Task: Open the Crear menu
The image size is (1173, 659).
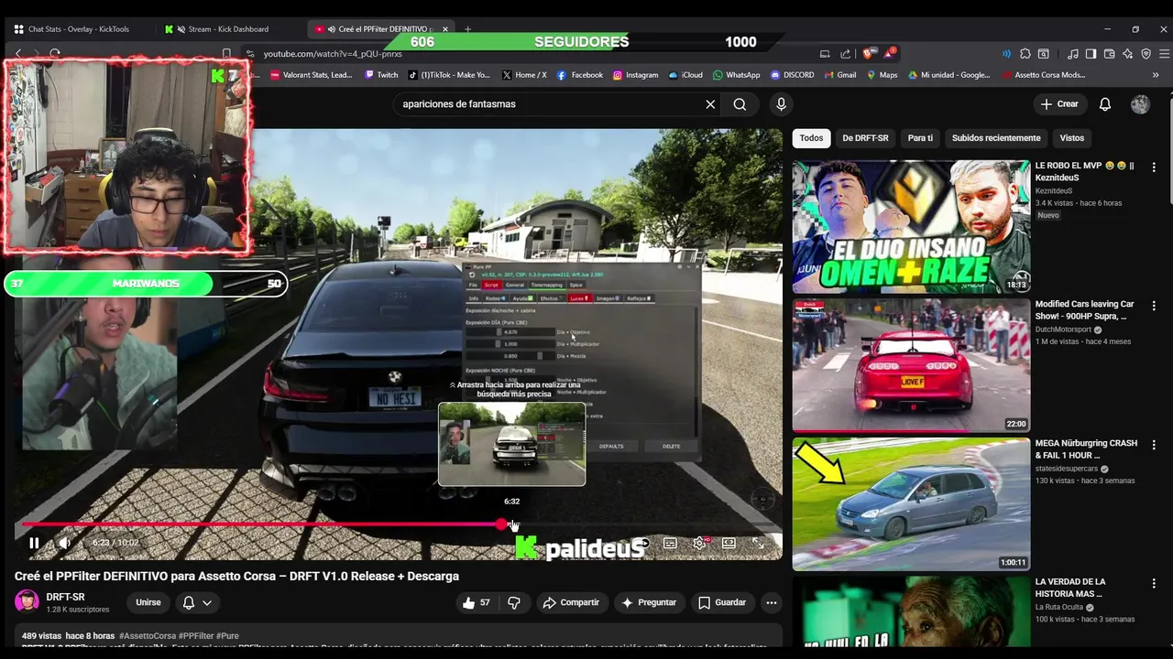Action: tap(1060, 104)
